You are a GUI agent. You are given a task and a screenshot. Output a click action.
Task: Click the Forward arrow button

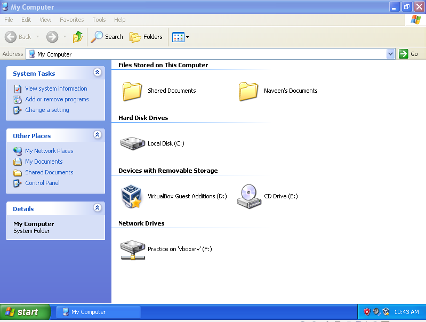52,37
